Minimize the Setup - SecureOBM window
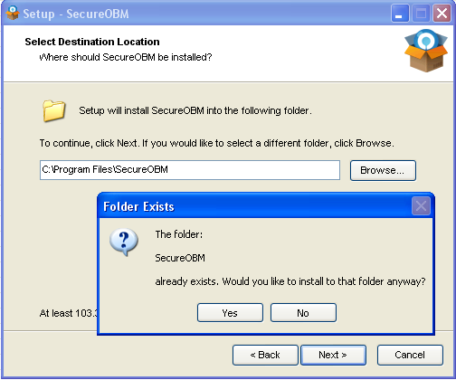Image resolution: width=456 pixels, height=380 pixels. coord(400,14)
